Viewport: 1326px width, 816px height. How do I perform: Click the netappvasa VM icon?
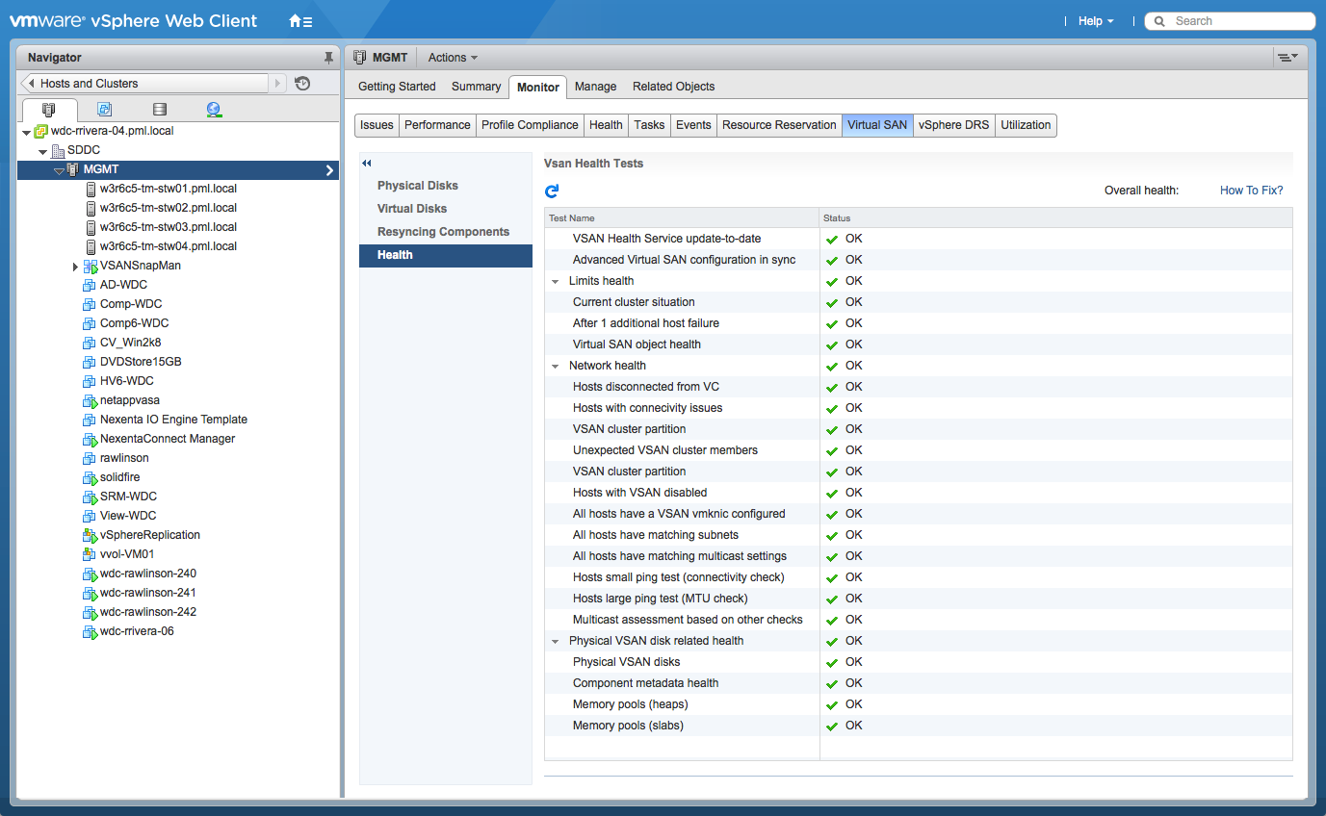[89, 400]
